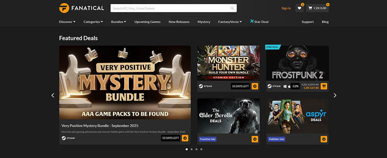
Task: Click the search magnifier icon
Action: pos(232,8)
